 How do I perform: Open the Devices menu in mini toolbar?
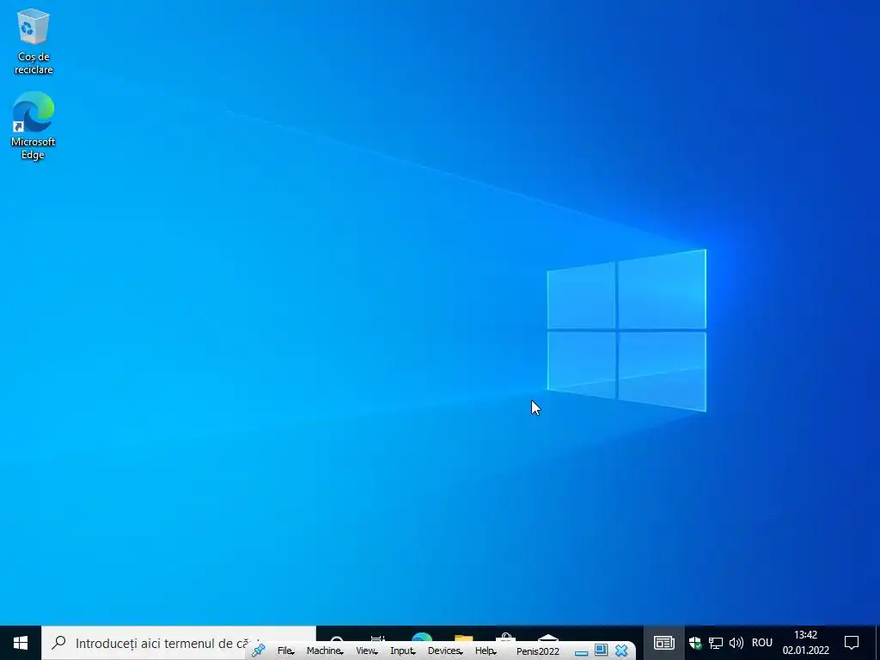pos(445,651)
